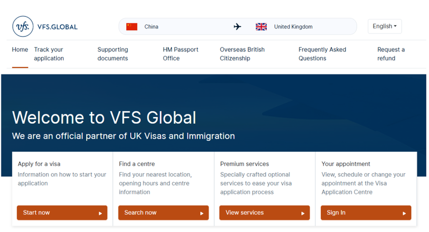The width and height of the screenshot is (429, 232).
Task: Open Supporting documents menu item
Action: pyautogui.click(x=113, y=54)
